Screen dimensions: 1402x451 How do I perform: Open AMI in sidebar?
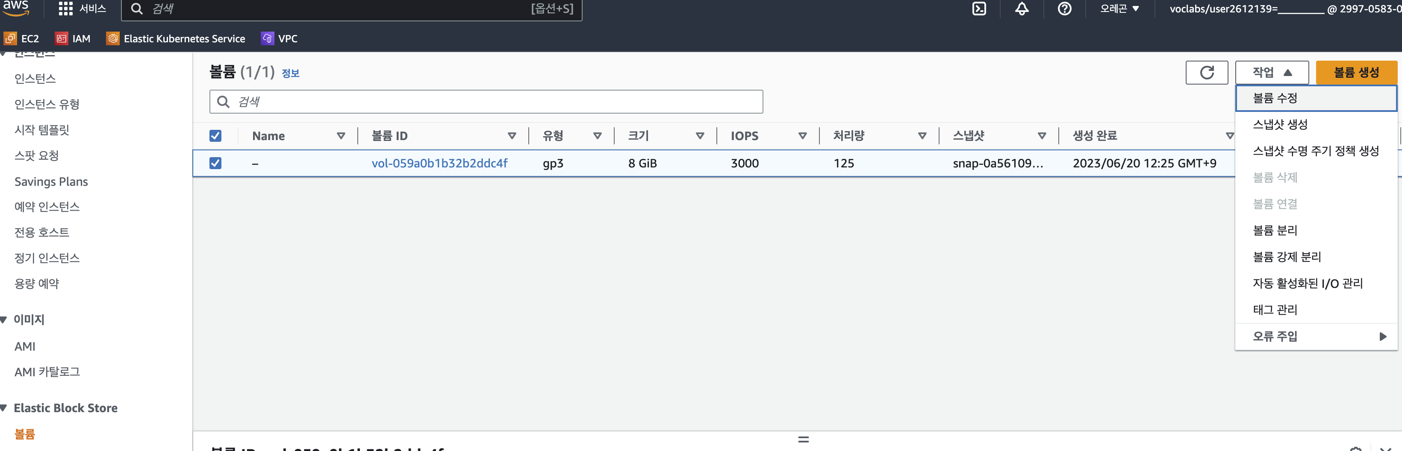tap(24, 346)
